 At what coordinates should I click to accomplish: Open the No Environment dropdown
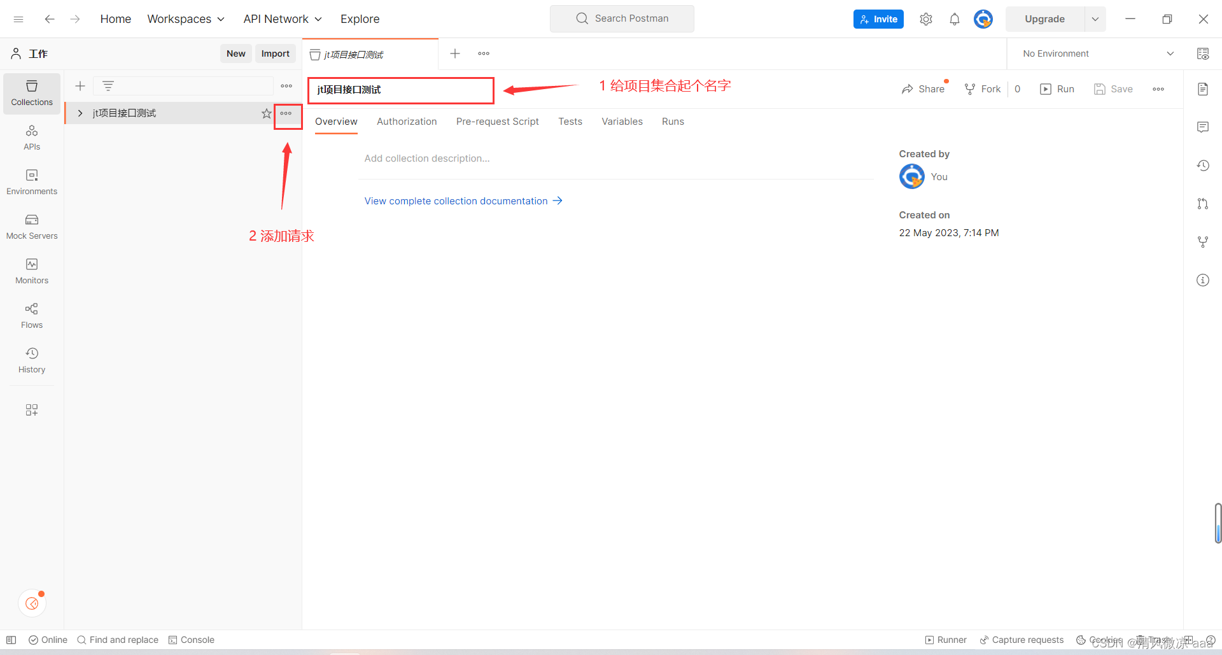1098,53
